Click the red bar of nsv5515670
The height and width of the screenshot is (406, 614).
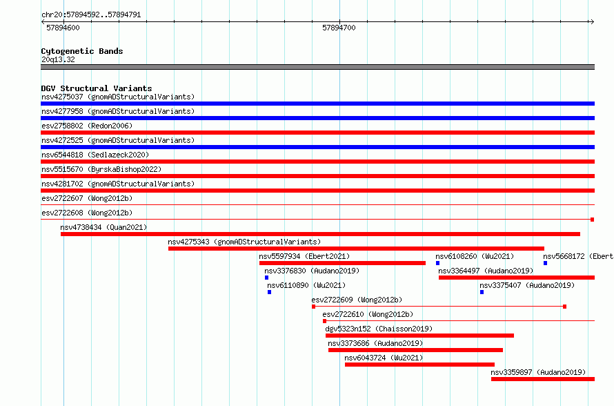317,176
